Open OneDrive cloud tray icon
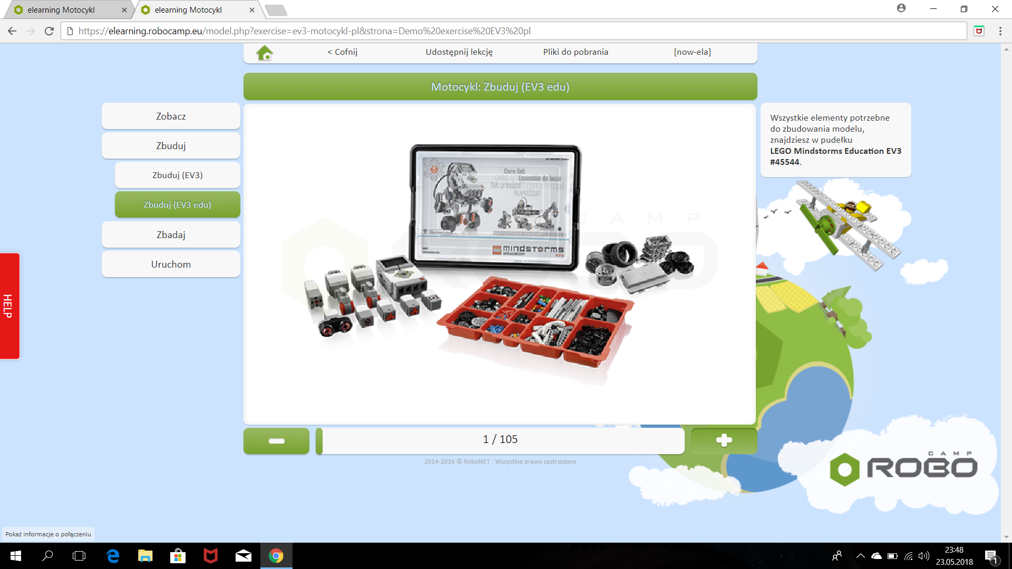 pyautogui.click(x=877, y=556)
